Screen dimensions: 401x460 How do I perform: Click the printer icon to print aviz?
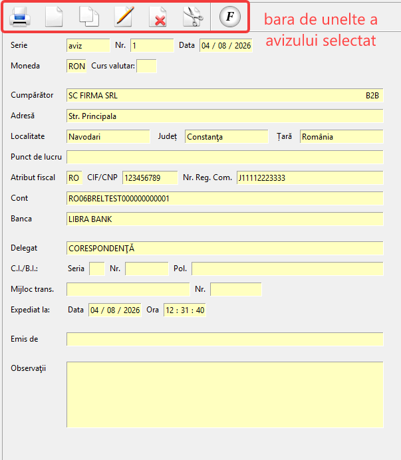pyautogui.click(x=20, y=17)
